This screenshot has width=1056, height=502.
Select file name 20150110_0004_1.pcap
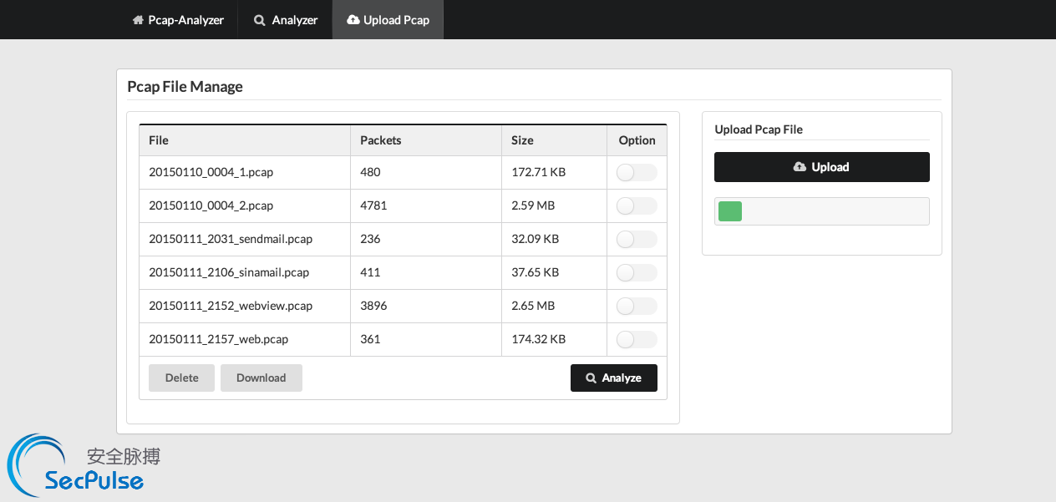211,172
